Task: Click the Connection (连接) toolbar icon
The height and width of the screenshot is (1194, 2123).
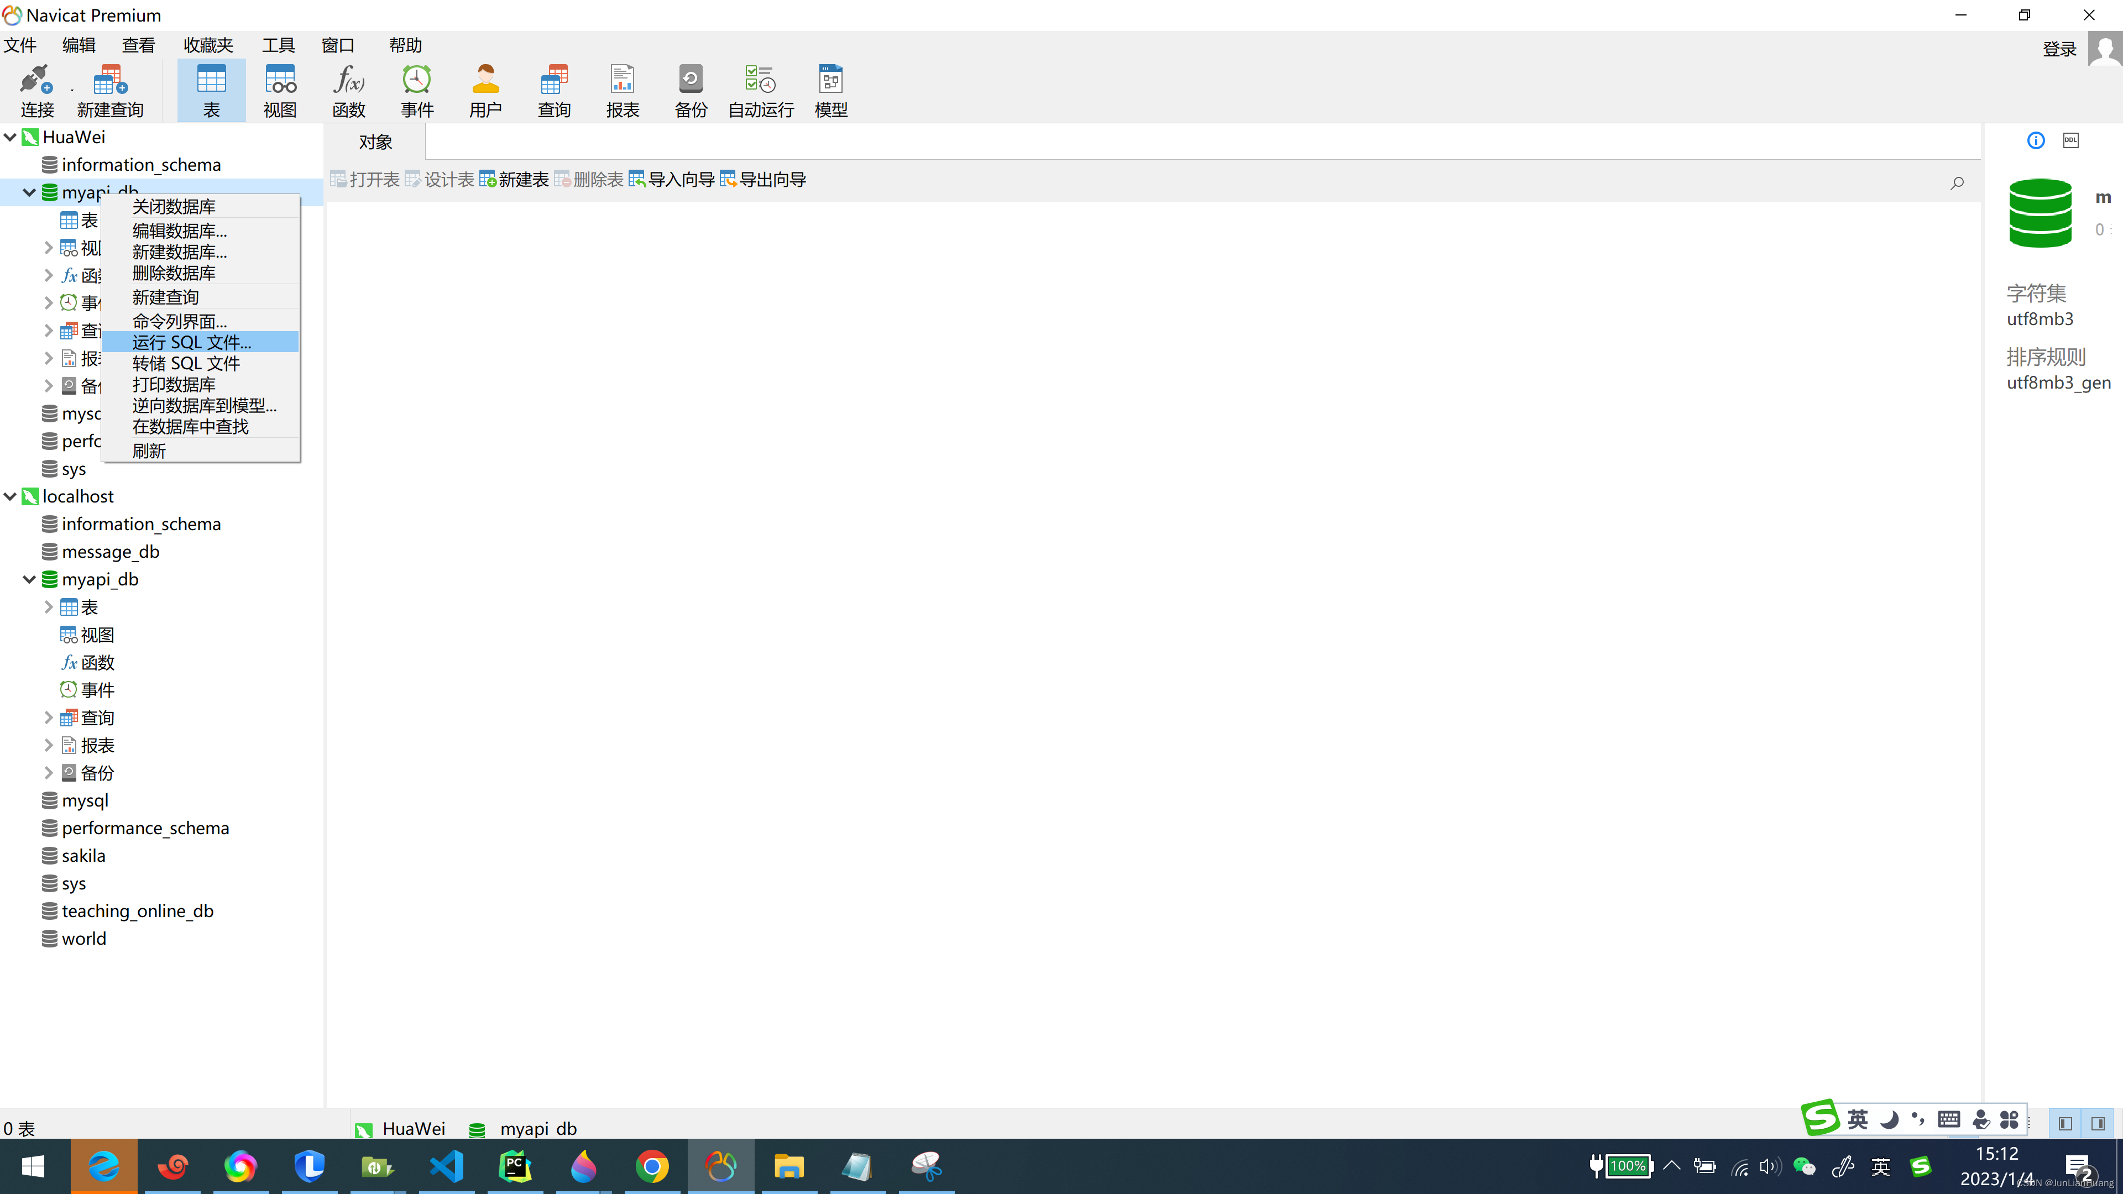Action: coord(37,91)
